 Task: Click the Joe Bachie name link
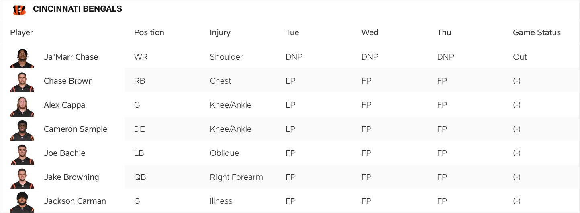click(64, 153)
